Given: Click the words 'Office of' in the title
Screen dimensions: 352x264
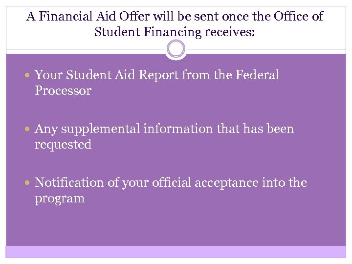Looking at the screenshot, I should tap(297, 17).
